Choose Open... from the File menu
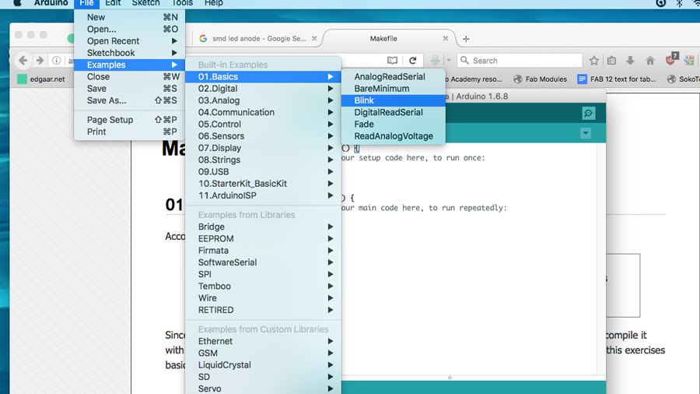This screenshot has height=394, width=700. (129, 29)
